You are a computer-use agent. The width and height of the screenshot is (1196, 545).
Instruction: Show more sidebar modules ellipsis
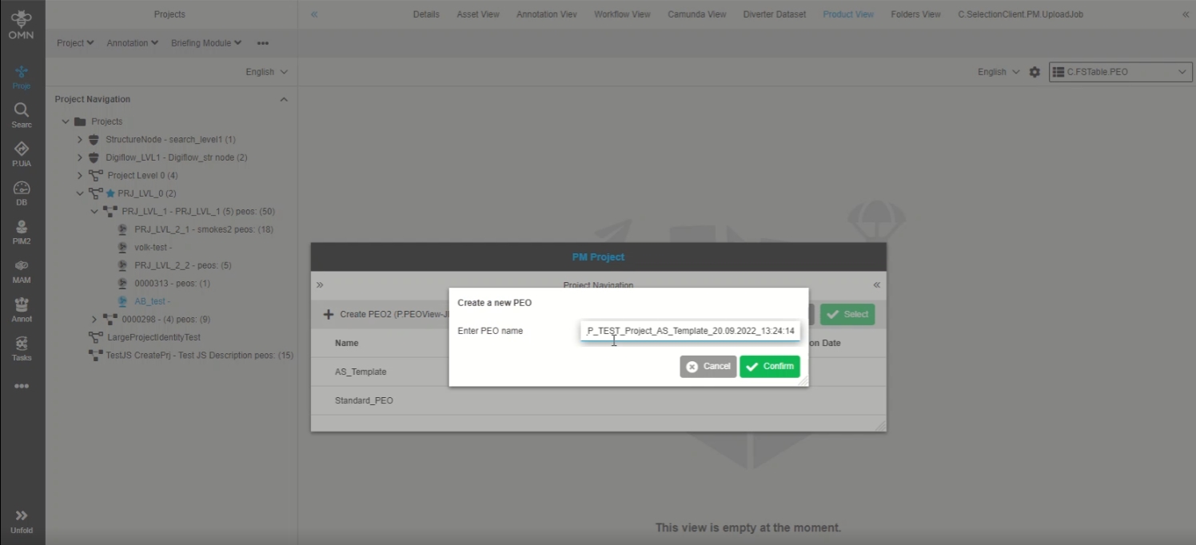click(x=22, y=386)
